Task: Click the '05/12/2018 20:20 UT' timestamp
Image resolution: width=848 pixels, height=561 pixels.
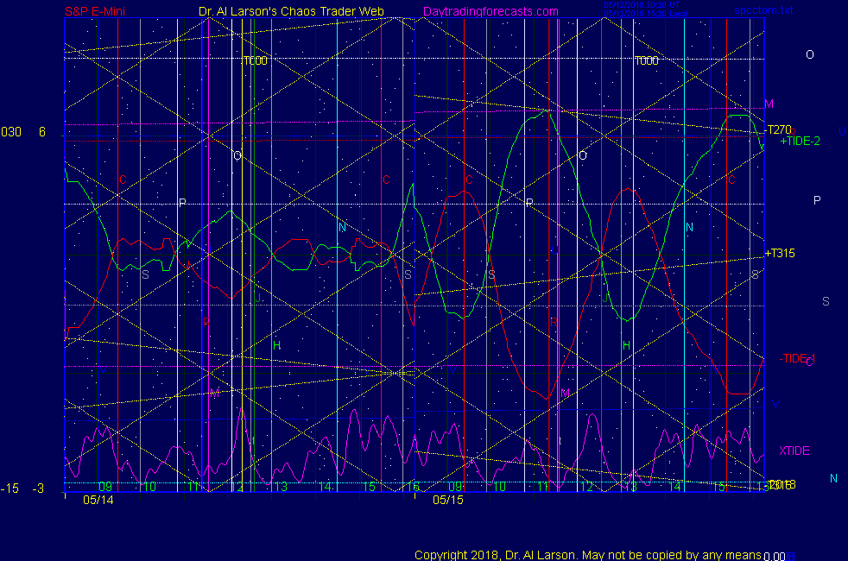Action: pos(642,5)
